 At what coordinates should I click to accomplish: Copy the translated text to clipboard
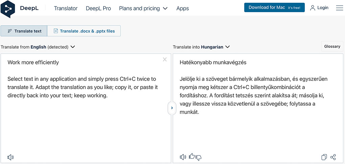click(324, 157)
